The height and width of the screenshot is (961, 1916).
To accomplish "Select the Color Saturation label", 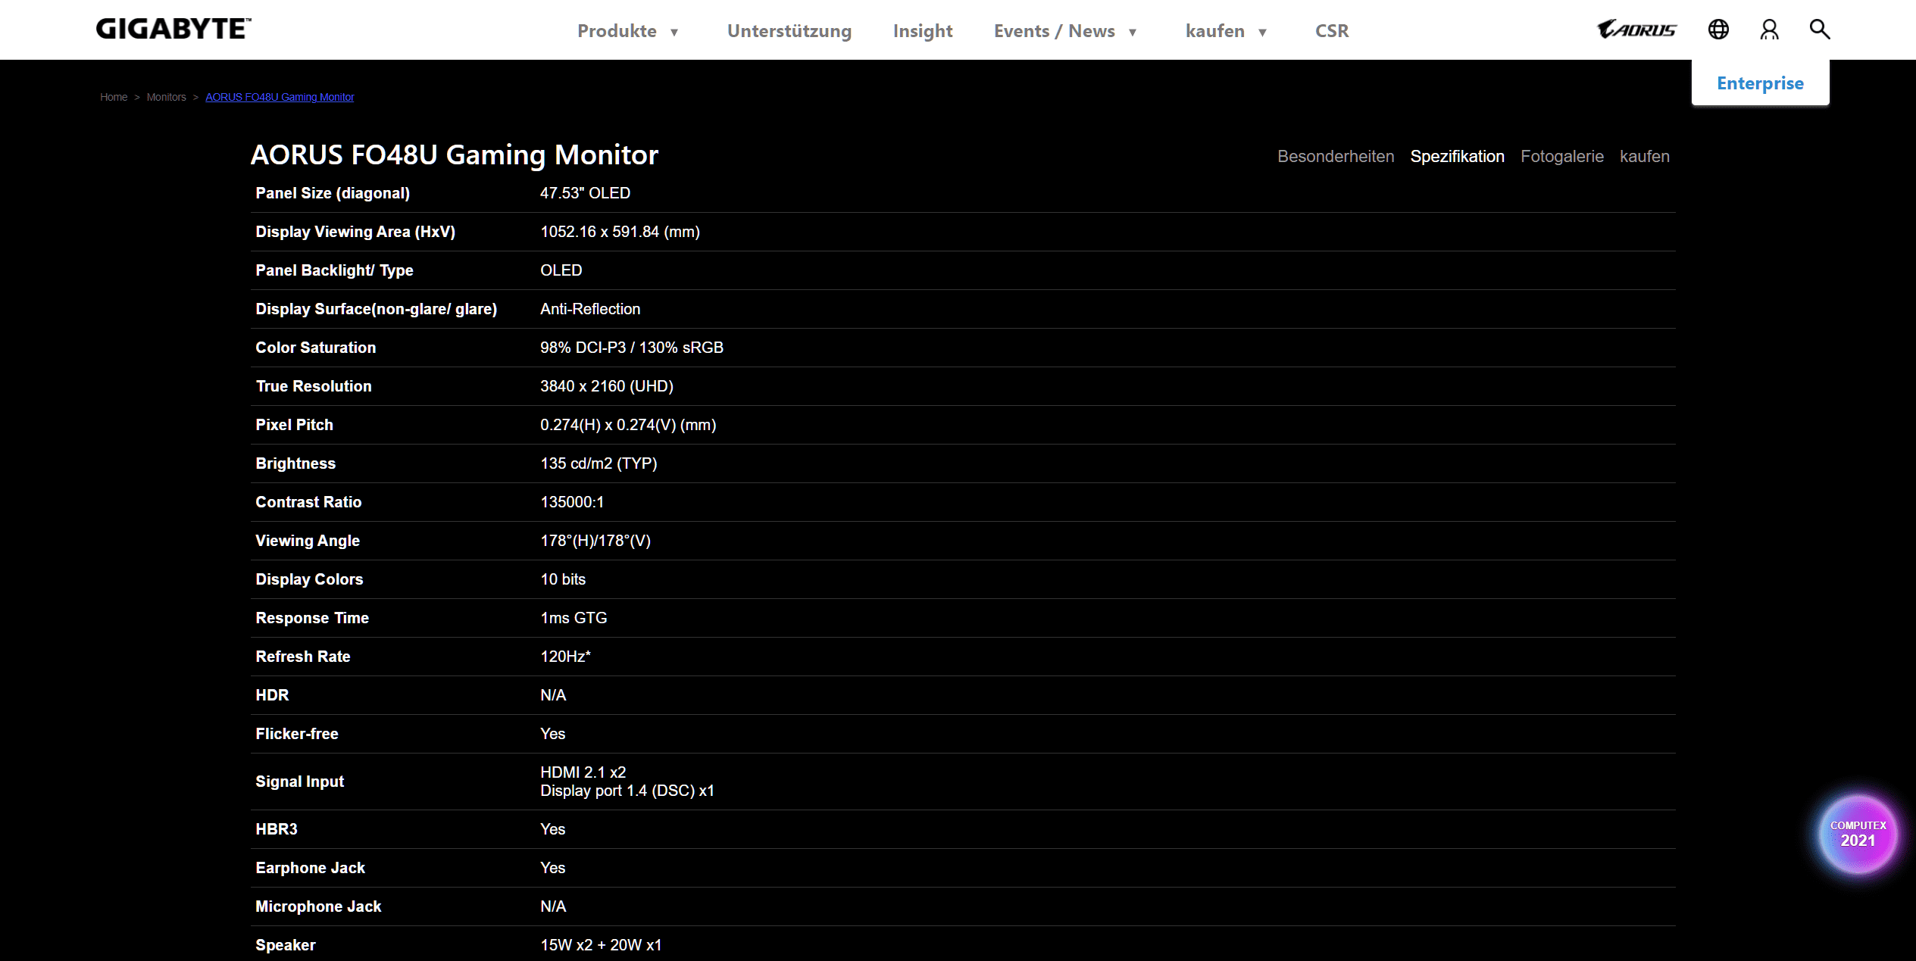I will (315, 348).
